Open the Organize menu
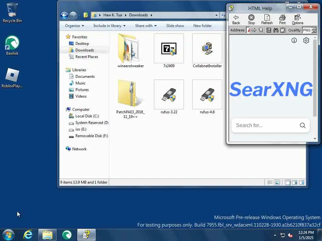The image size is (322, 241). click(x=74, y=26)
